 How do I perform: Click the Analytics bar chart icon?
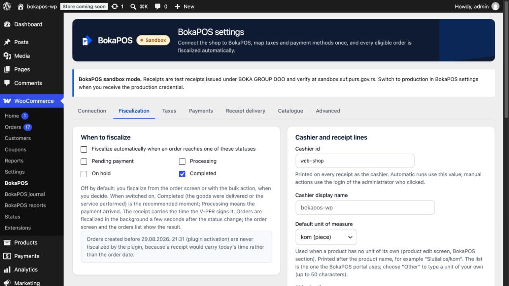(7, 270)
